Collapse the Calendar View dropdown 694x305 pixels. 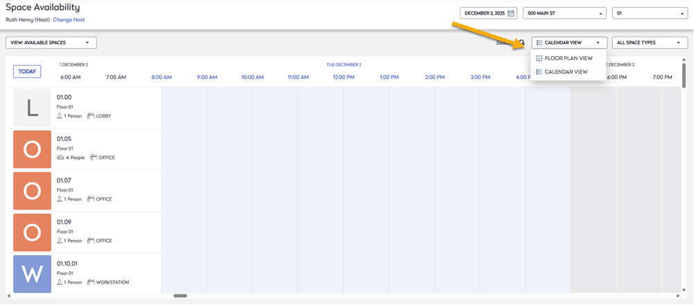tap(569, 43)
